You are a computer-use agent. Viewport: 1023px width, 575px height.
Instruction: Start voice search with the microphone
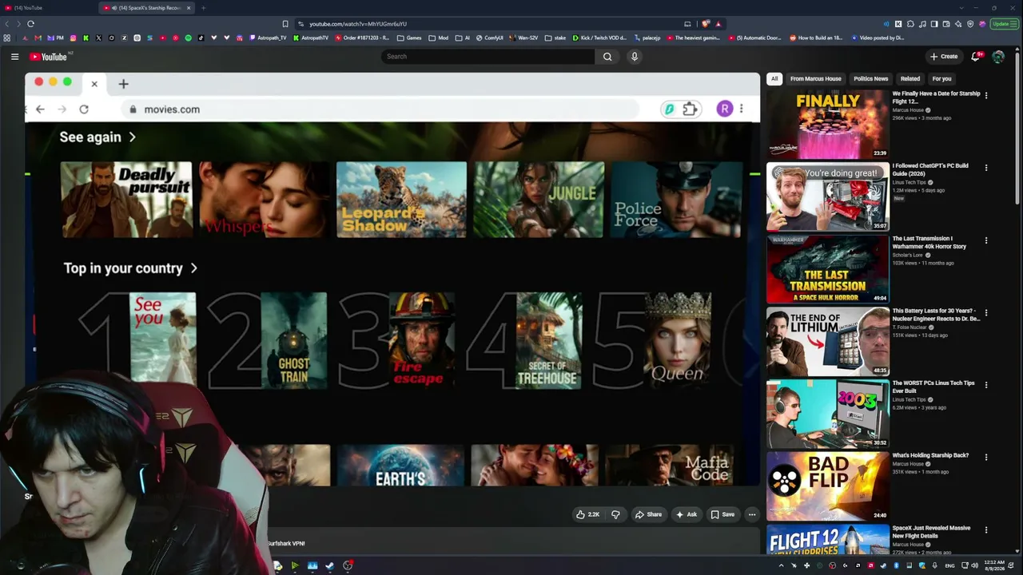(x=635, y=57)
